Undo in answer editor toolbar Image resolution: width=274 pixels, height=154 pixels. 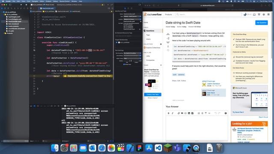(x=216, y=113)
